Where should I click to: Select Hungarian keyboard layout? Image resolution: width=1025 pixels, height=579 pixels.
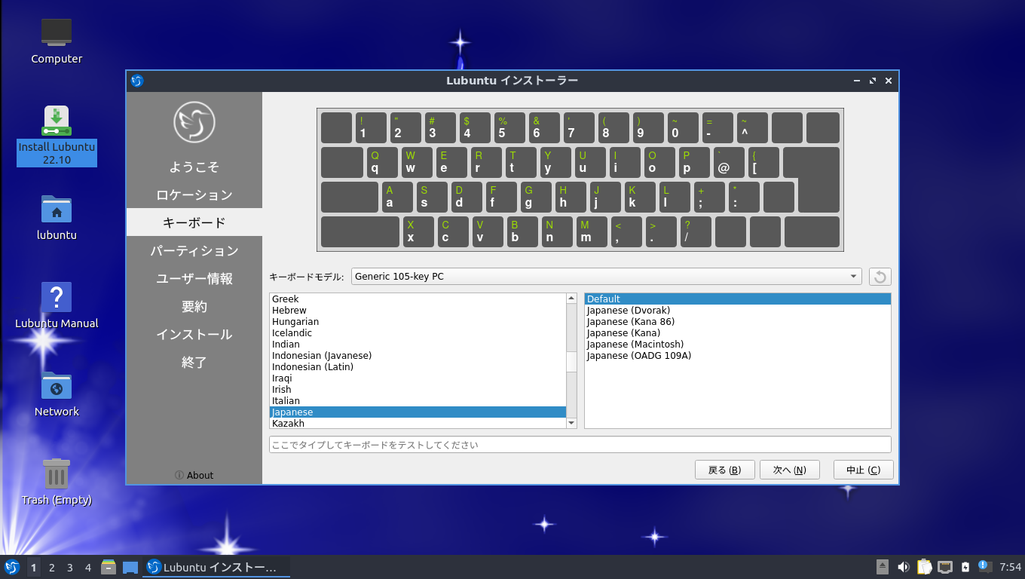coord(418,322)
